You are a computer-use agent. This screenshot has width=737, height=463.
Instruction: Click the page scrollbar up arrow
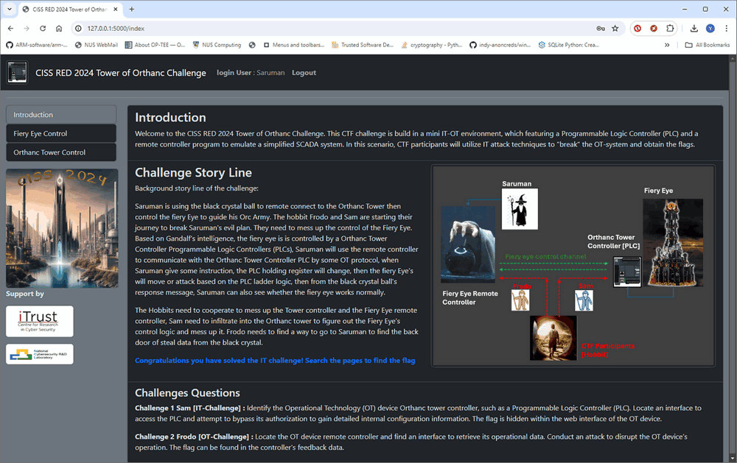[733, 59]
